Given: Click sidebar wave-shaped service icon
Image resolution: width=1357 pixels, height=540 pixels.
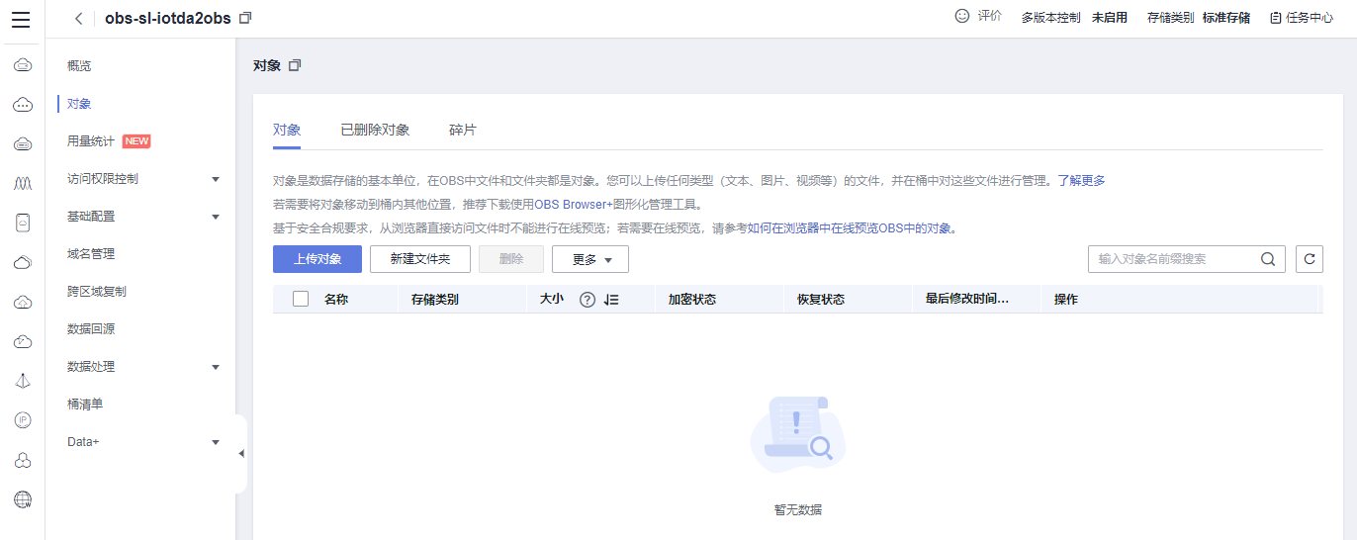Looking at the screenshot, I should point(23,184).
